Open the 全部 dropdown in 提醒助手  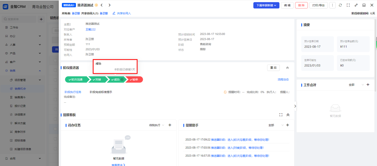pyautogui.click(x=276, y=125)
